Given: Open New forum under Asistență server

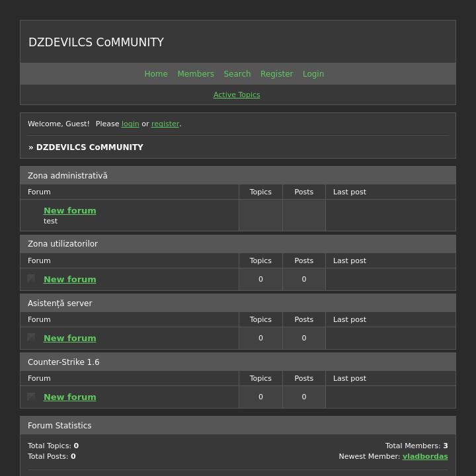Looking at the screenshot, I should [70, 338].
